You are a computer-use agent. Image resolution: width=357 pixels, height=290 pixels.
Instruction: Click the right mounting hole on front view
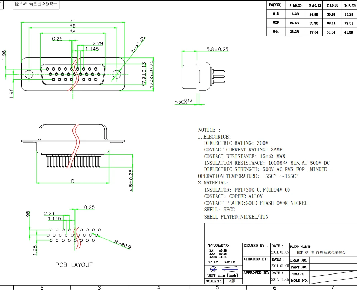point(117,74)
